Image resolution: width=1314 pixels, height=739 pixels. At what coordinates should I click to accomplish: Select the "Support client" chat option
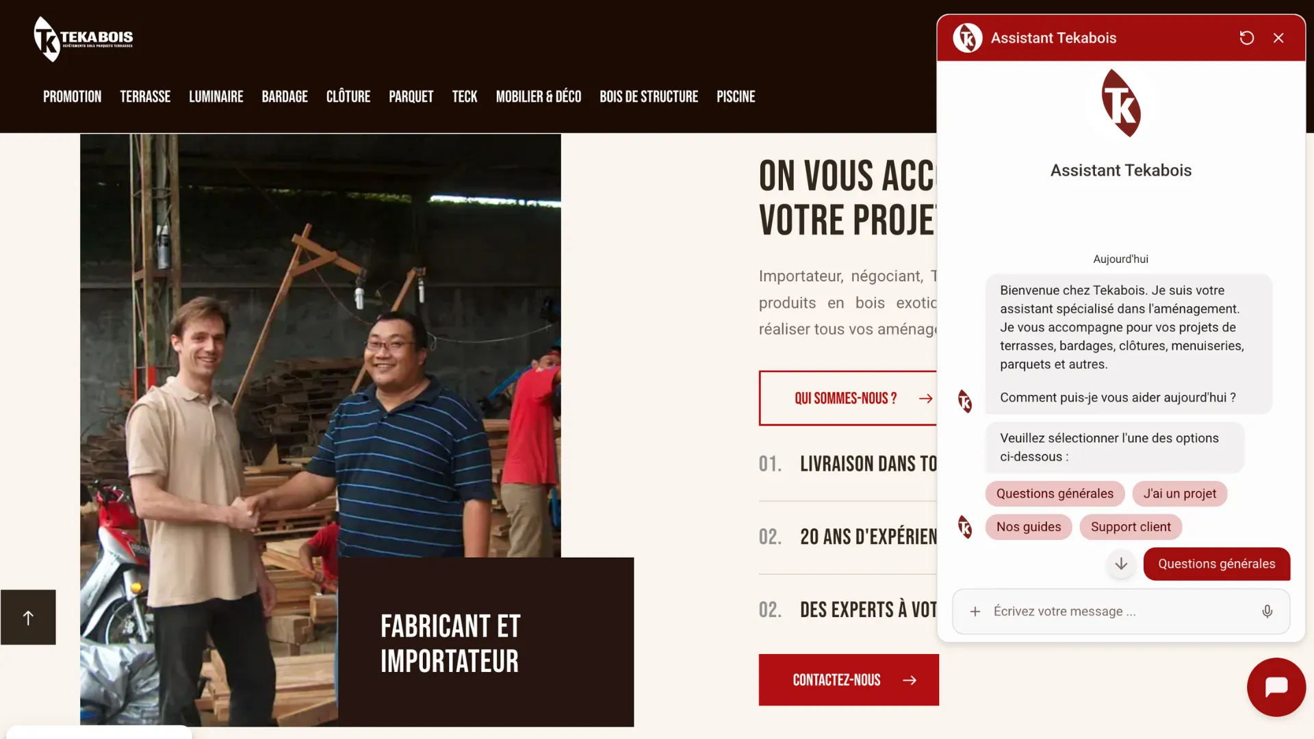tap(1131, 527)
